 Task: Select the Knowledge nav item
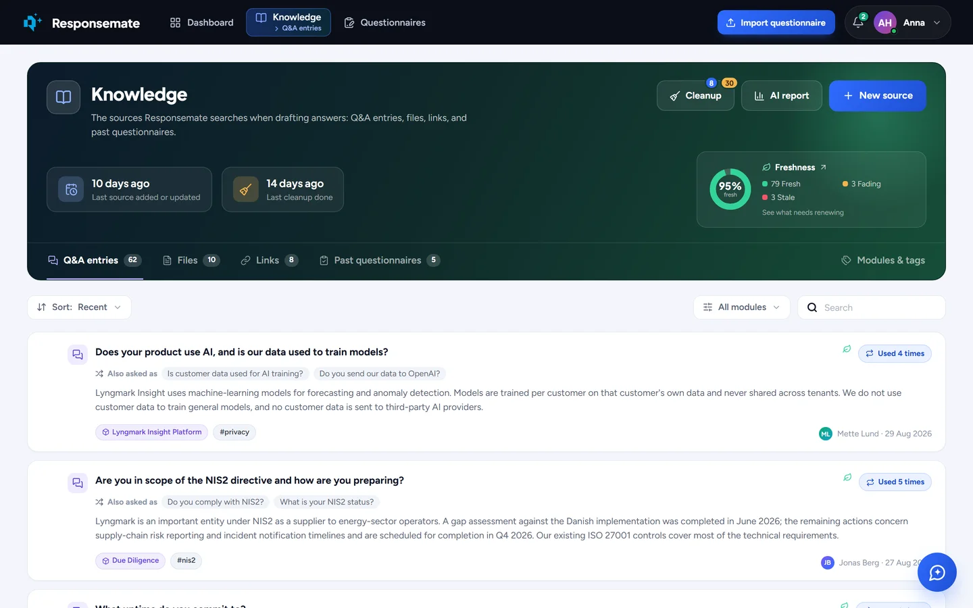pos(289,22)
